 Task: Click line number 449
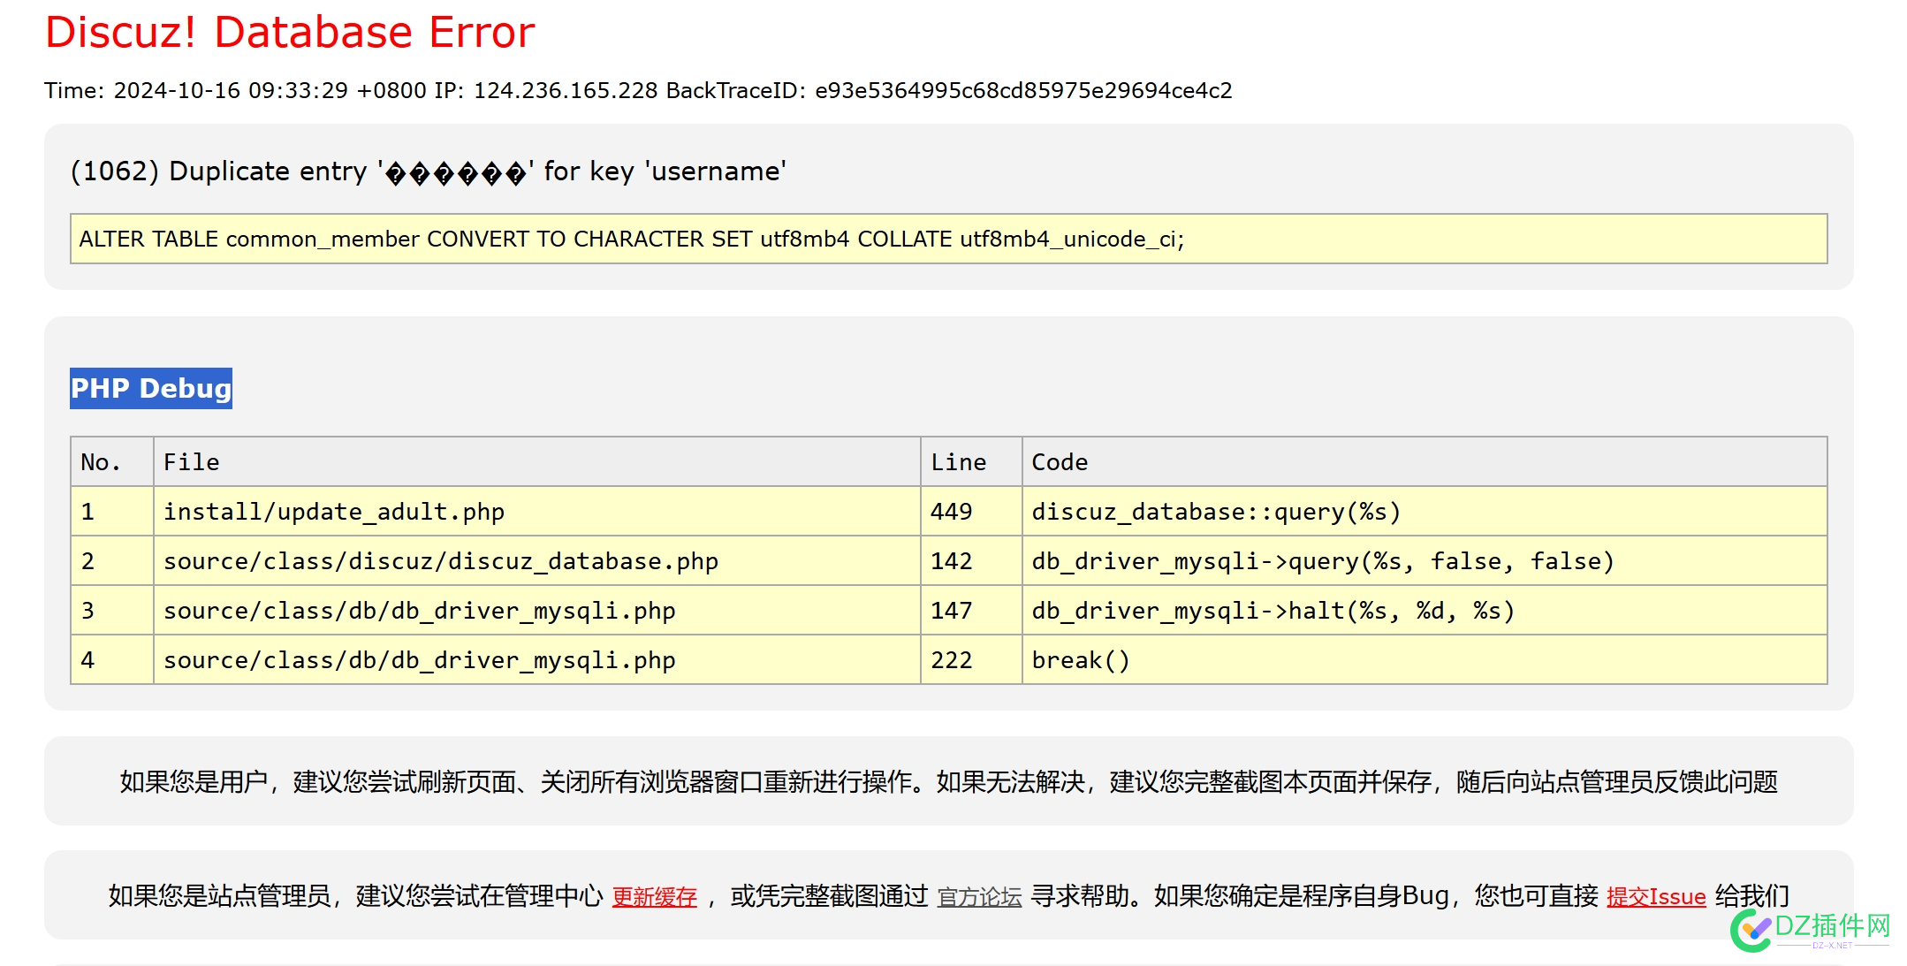[x=971, y=511]
